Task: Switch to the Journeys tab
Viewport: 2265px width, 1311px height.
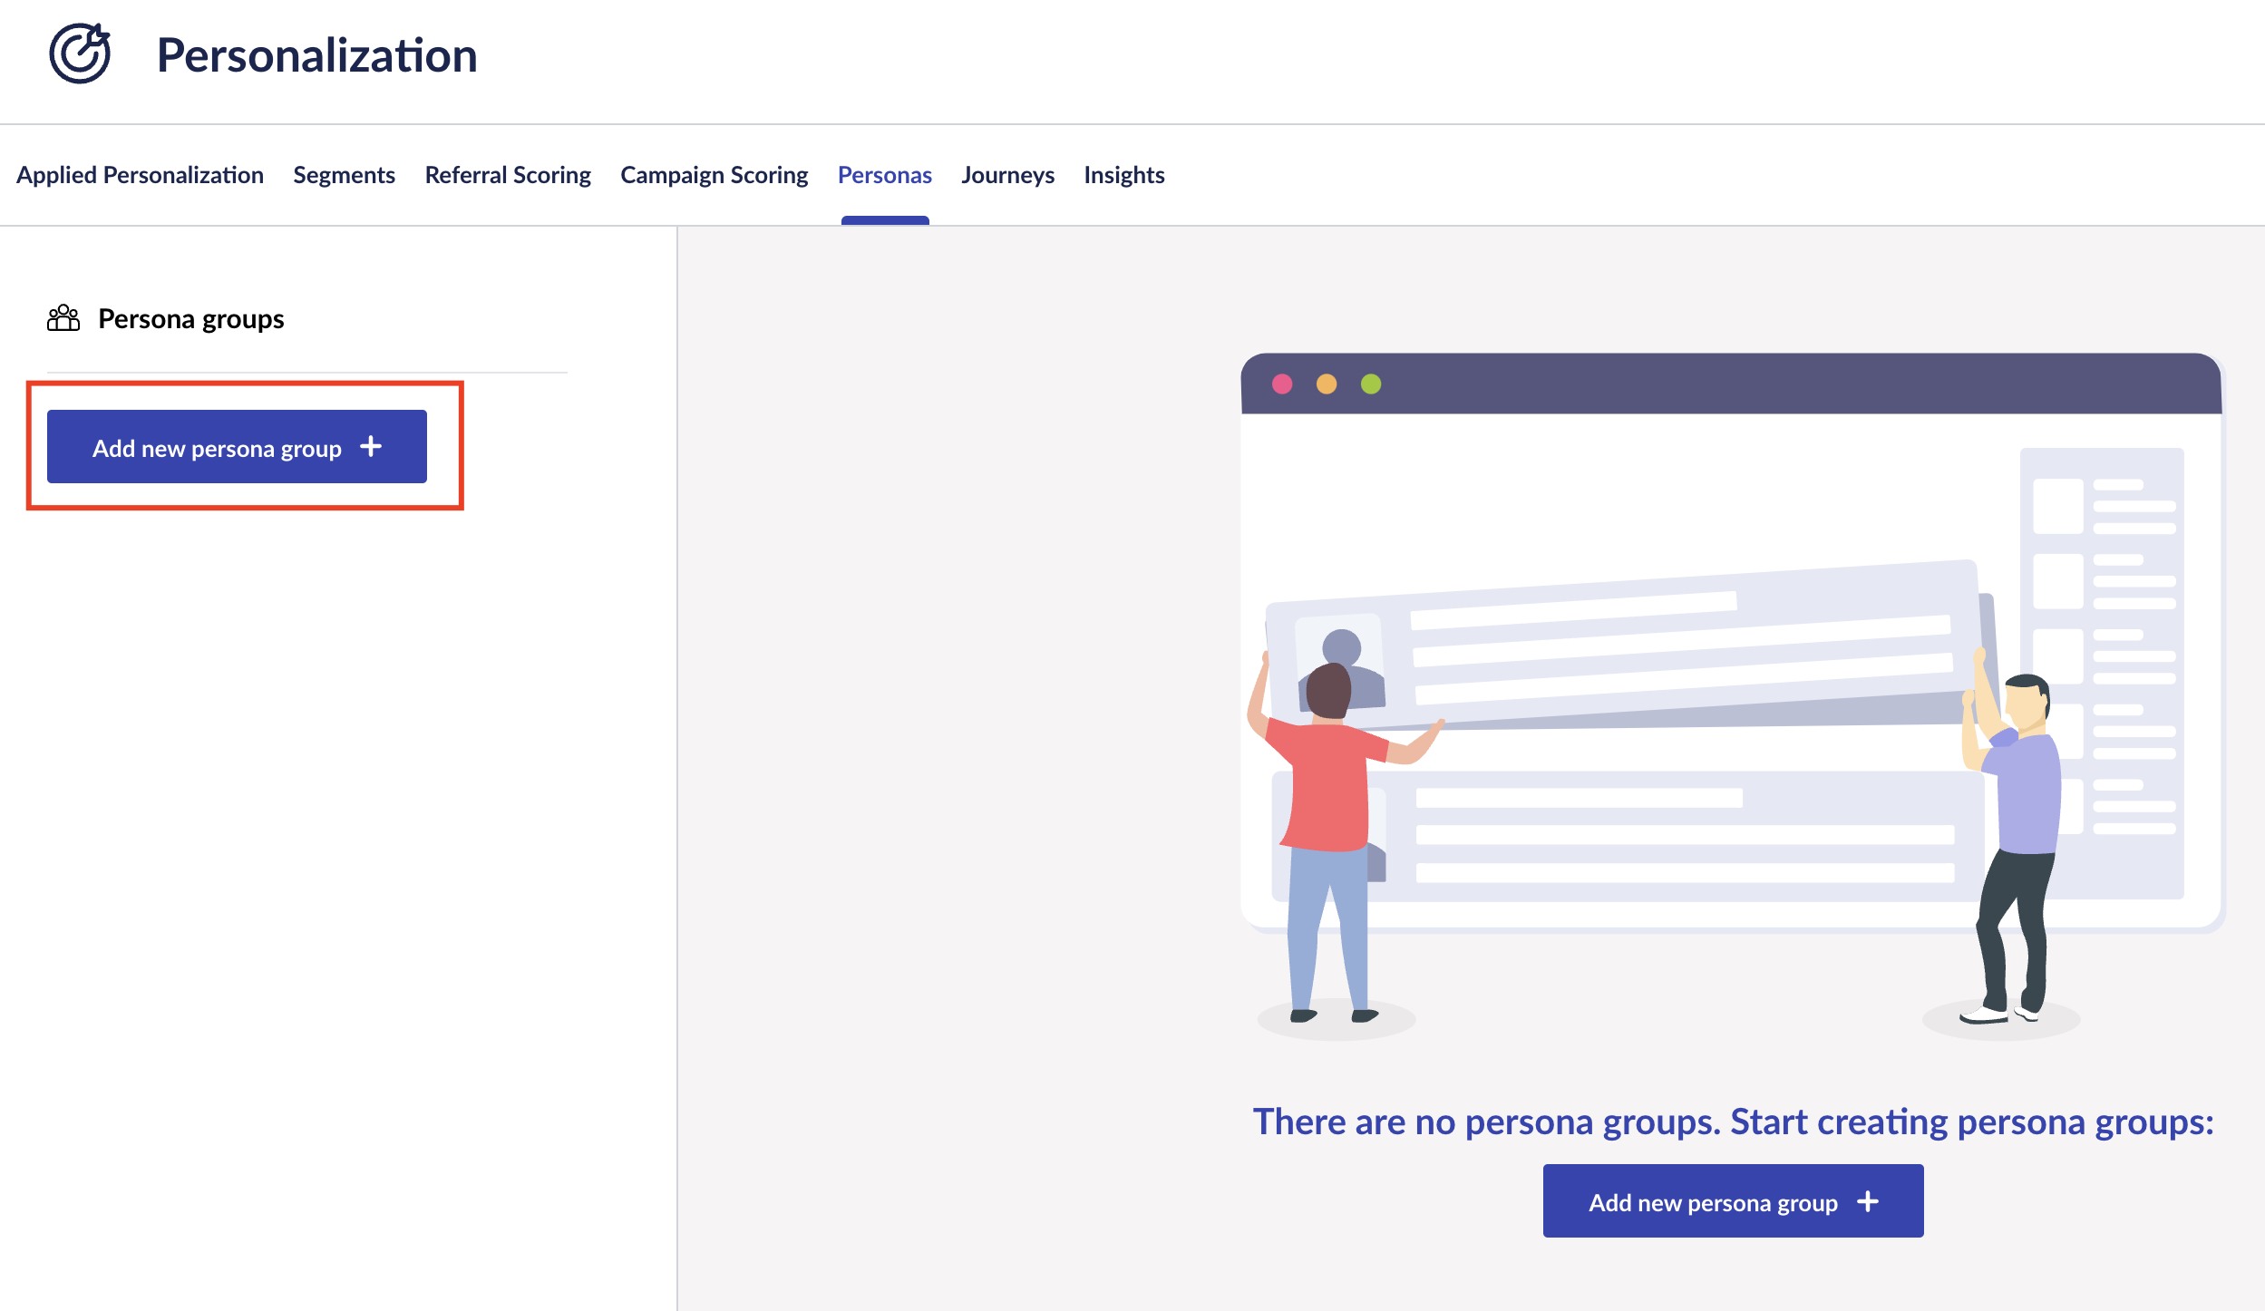Action: (1007, 175)
